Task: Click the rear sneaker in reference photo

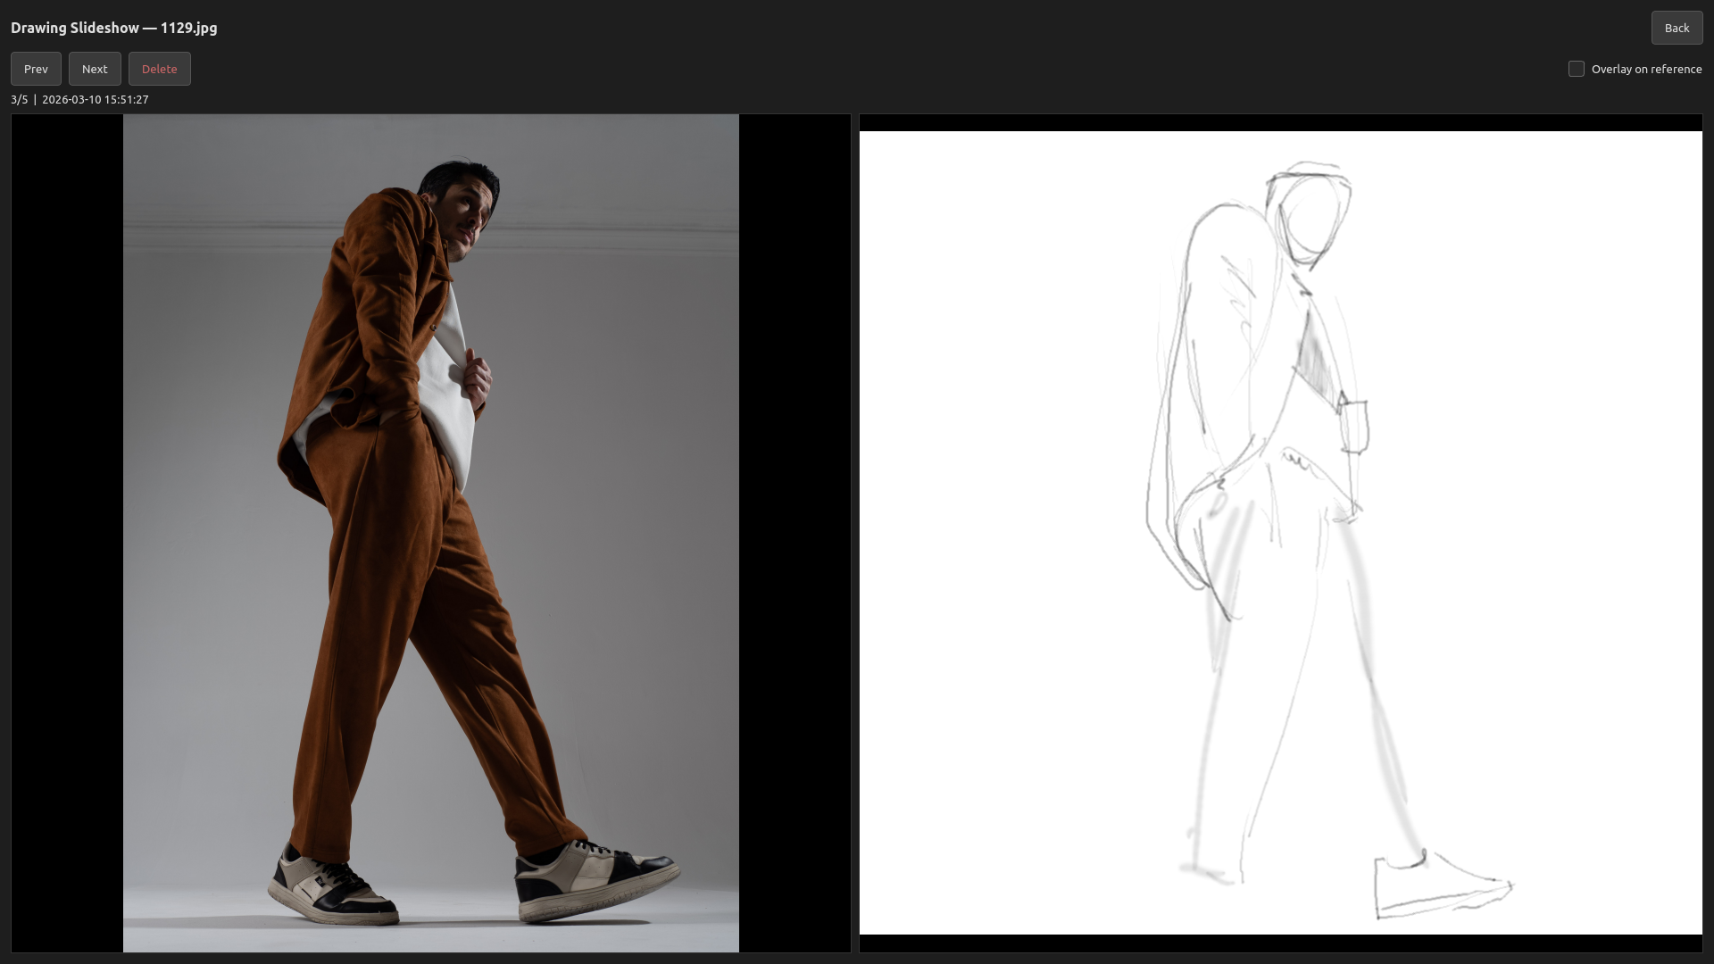Action: coord(332,888)
